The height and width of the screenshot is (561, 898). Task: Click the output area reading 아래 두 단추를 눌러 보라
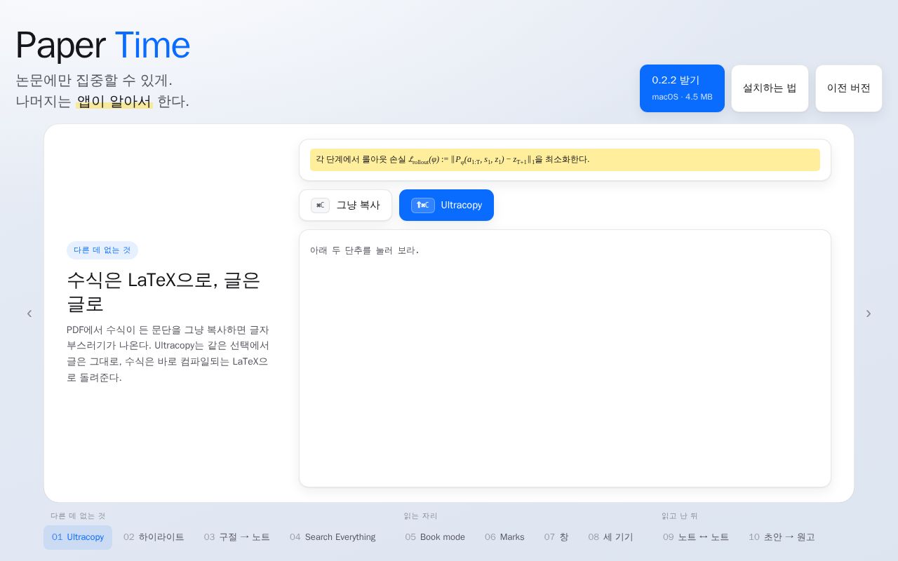point(565,358)
